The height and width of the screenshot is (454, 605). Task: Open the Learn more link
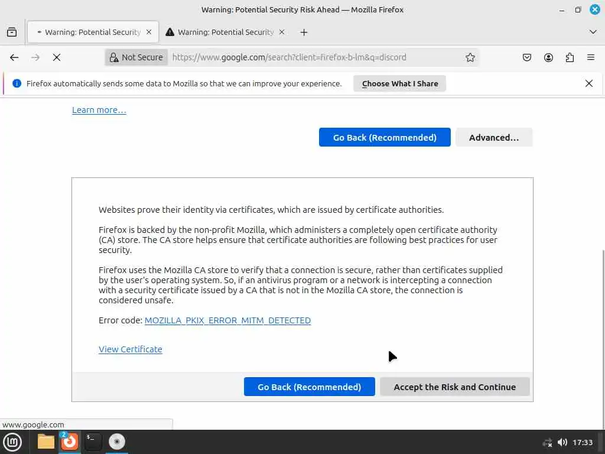click(x=99, y=110)
